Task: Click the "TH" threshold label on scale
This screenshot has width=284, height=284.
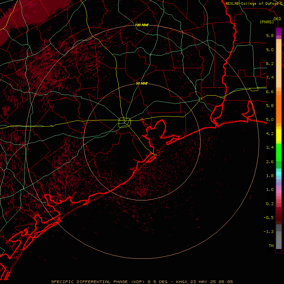Action: pyautogui.click(x=271, y=246)
